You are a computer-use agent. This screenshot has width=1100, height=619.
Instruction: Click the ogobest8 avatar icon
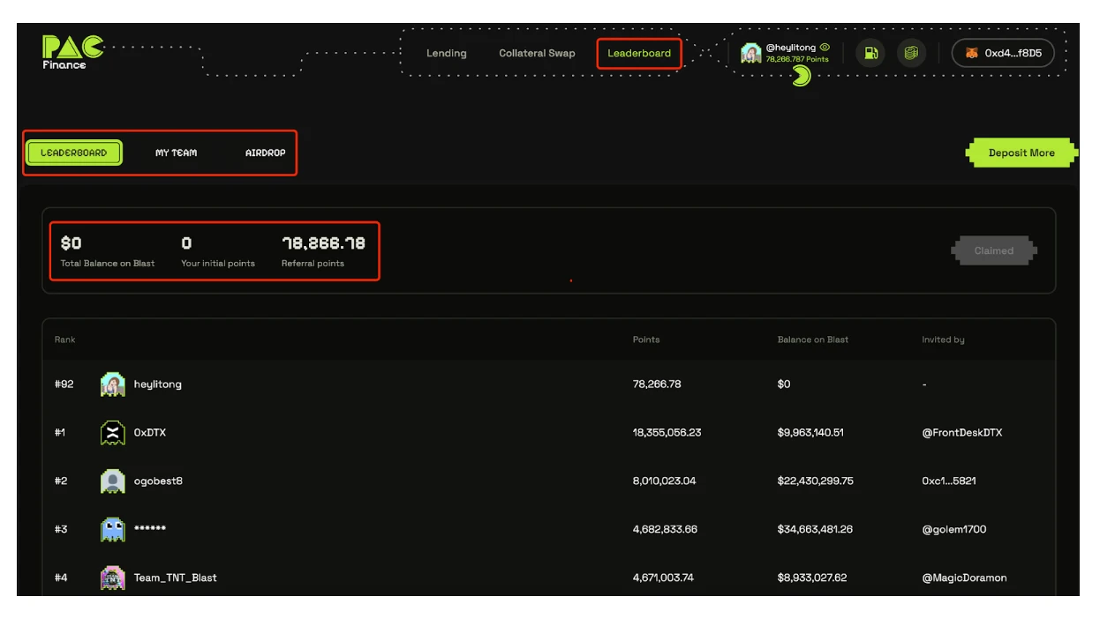[x=113, y=481]
